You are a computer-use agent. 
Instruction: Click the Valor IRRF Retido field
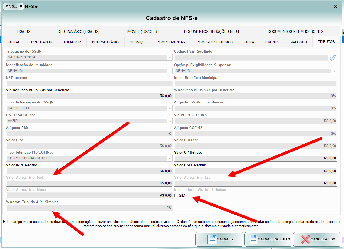tap(89, 171)
